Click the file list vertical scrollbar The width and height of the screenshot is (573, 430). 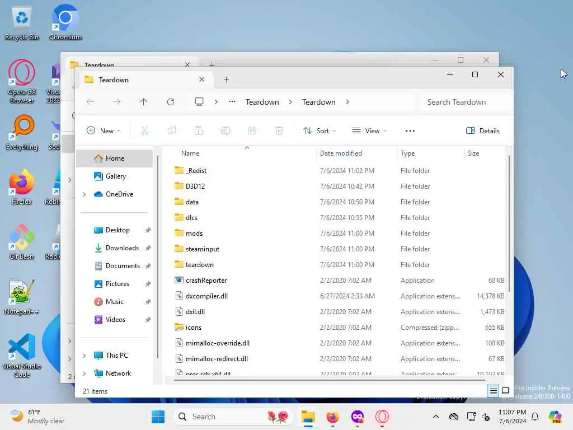509,223
